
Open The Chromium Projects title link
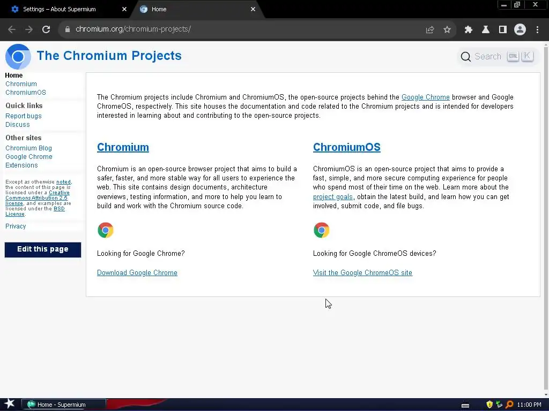tap(109, 56)
